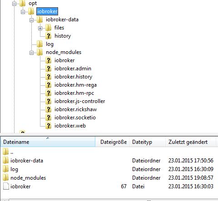Image resolution: width=218 pixels, height=201 pixels.
Task: Click question-mark icon of iobroker.history
Action: coord(49,77)
